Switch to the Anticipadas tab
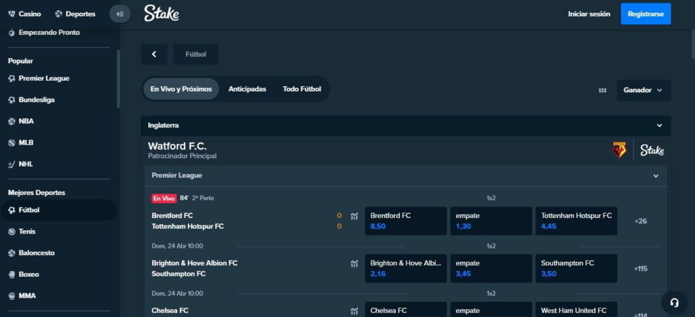The image size is (695, 317). pos(247,89)
